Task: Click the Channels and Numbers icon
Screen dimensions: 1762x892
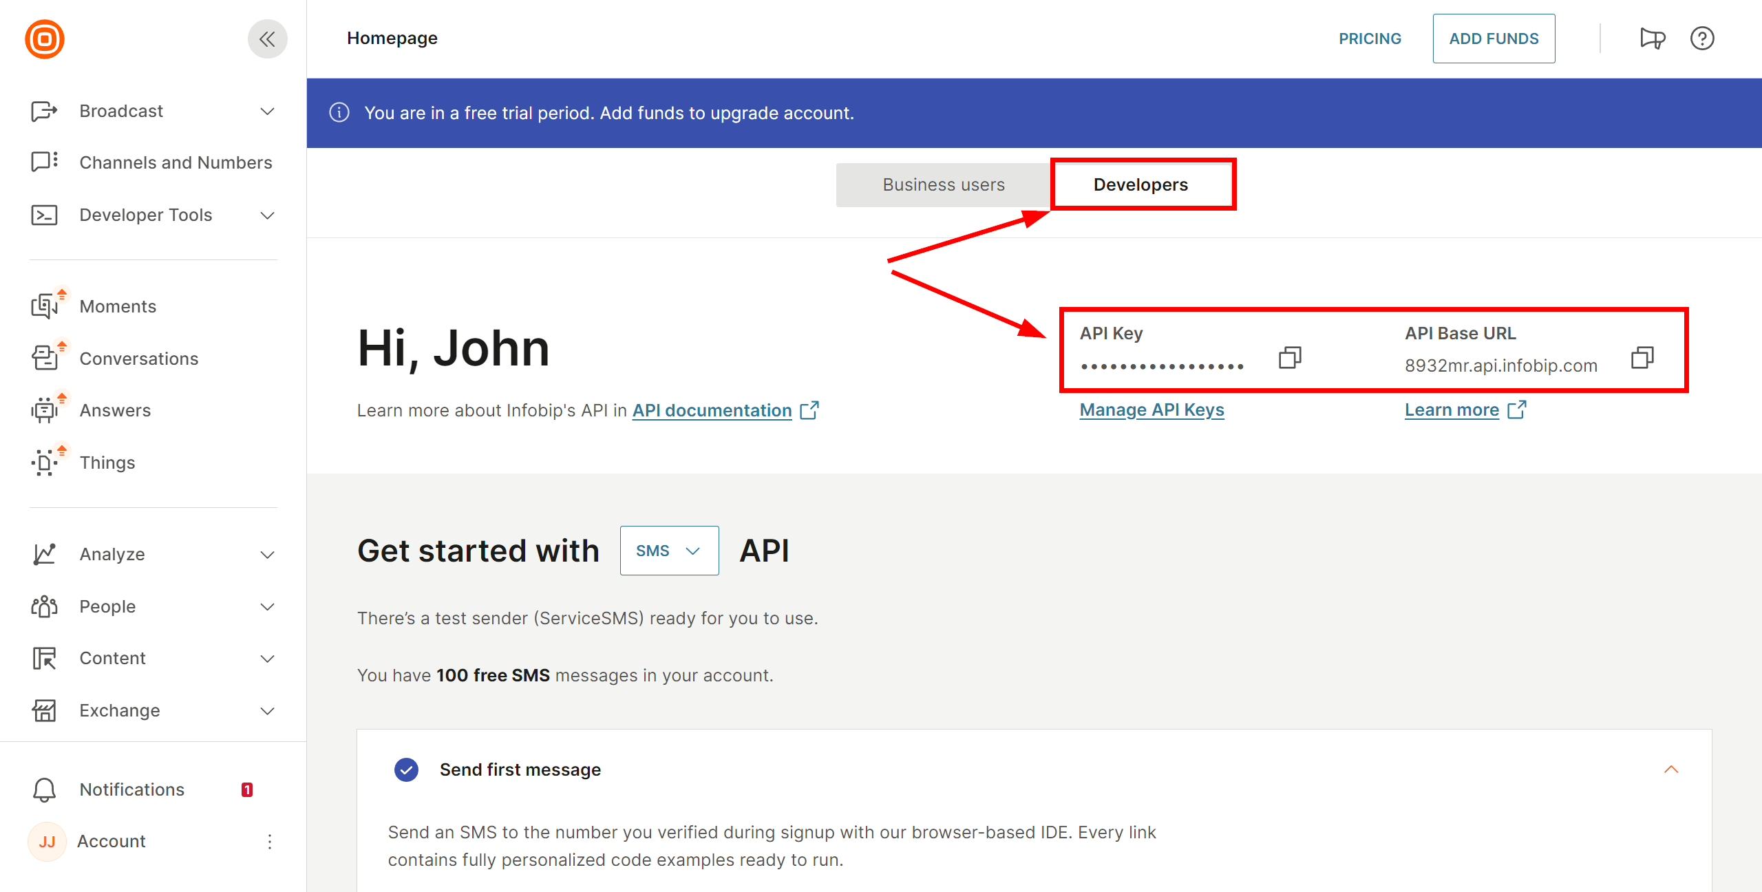Action: 44,162
